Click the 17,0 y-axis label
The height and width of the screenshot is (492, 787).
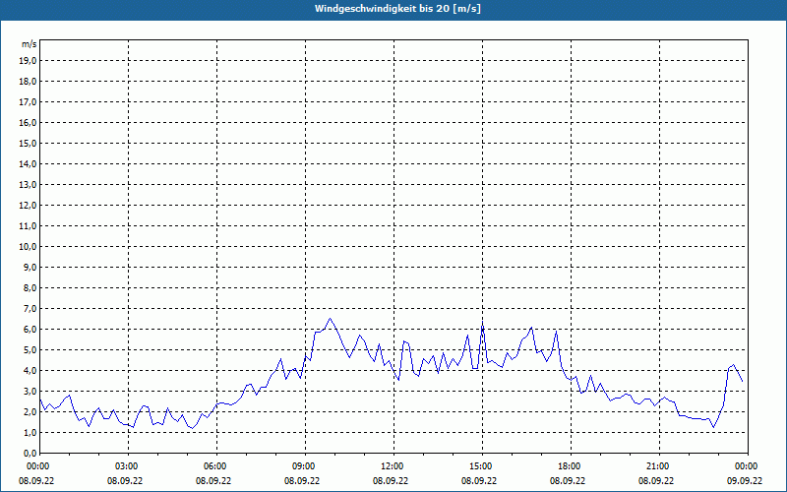(x=28, y=102)
